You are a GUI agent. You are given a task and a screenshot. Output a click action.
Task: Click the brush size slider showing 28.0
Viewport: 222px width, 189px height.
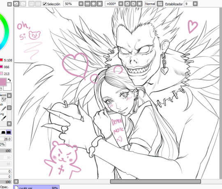point(6,139)
